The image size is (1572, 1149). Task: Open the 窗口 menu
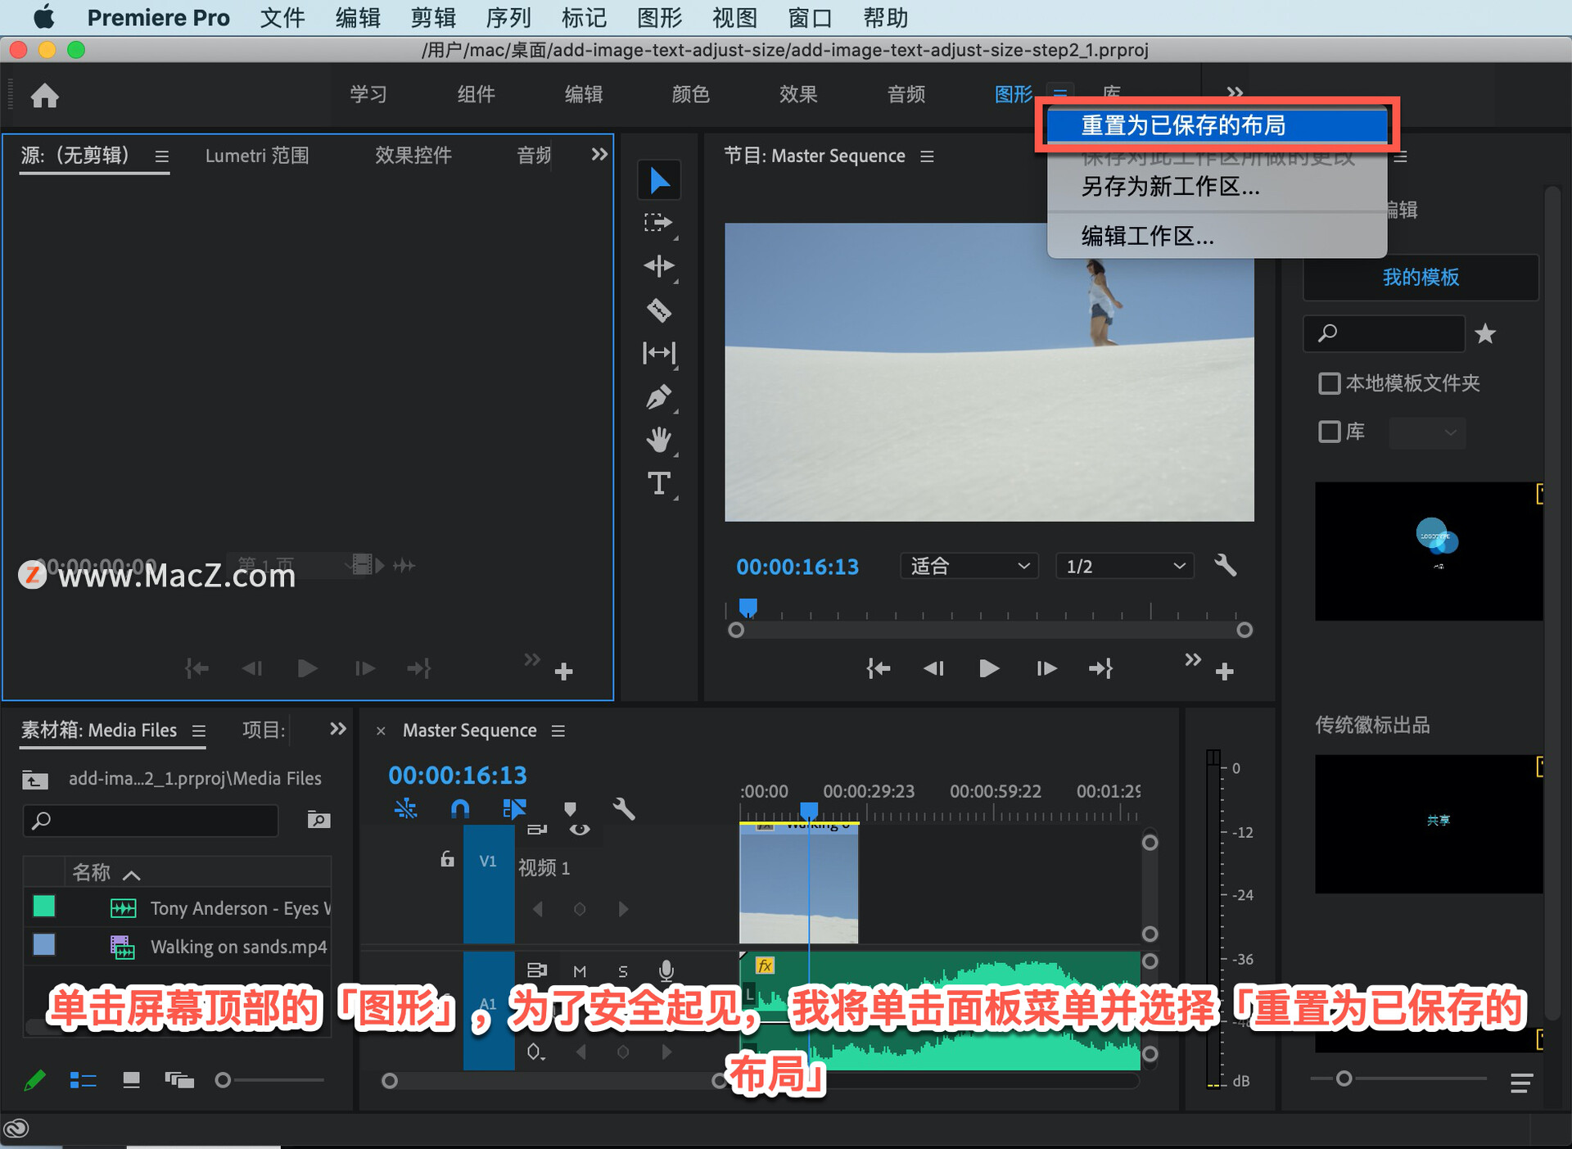810,17
